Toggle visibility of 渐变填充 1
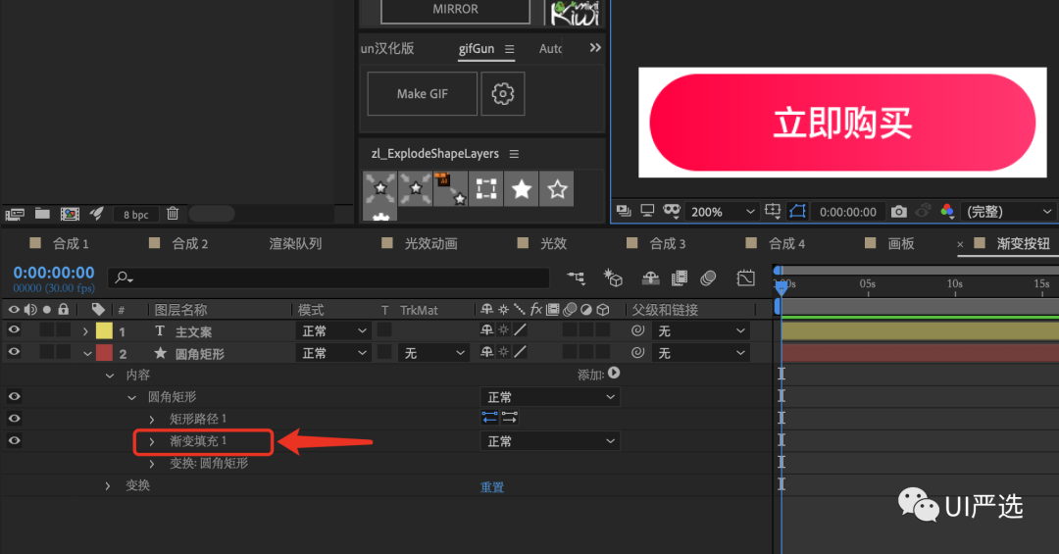Viewport: 1059px width, 554px height. click(14, 440)
